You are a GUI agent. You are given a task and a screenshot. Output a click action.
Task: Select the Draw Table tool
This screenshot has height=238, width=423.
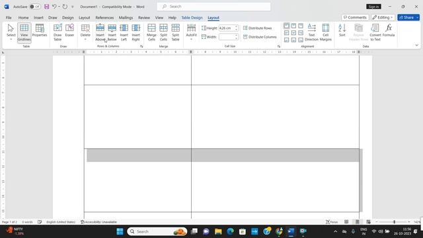pyautogui.click(x=58, y=32)
